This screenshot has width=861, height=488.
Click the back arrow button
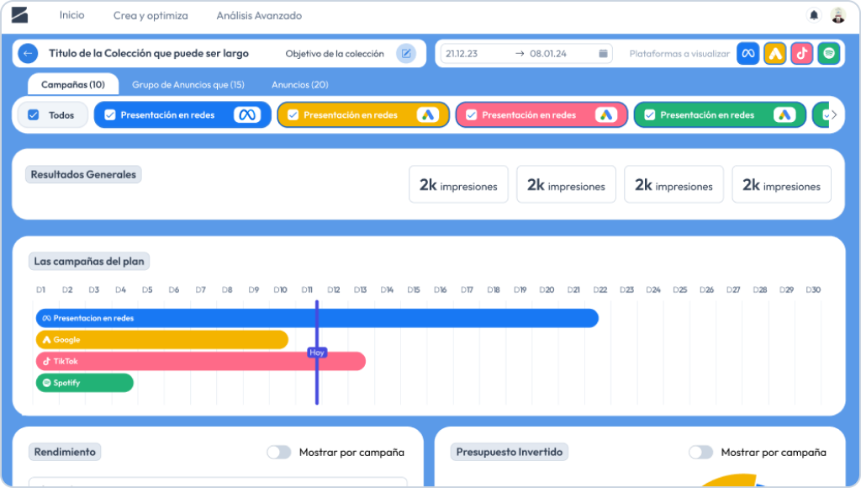click(x=28, y=54)
